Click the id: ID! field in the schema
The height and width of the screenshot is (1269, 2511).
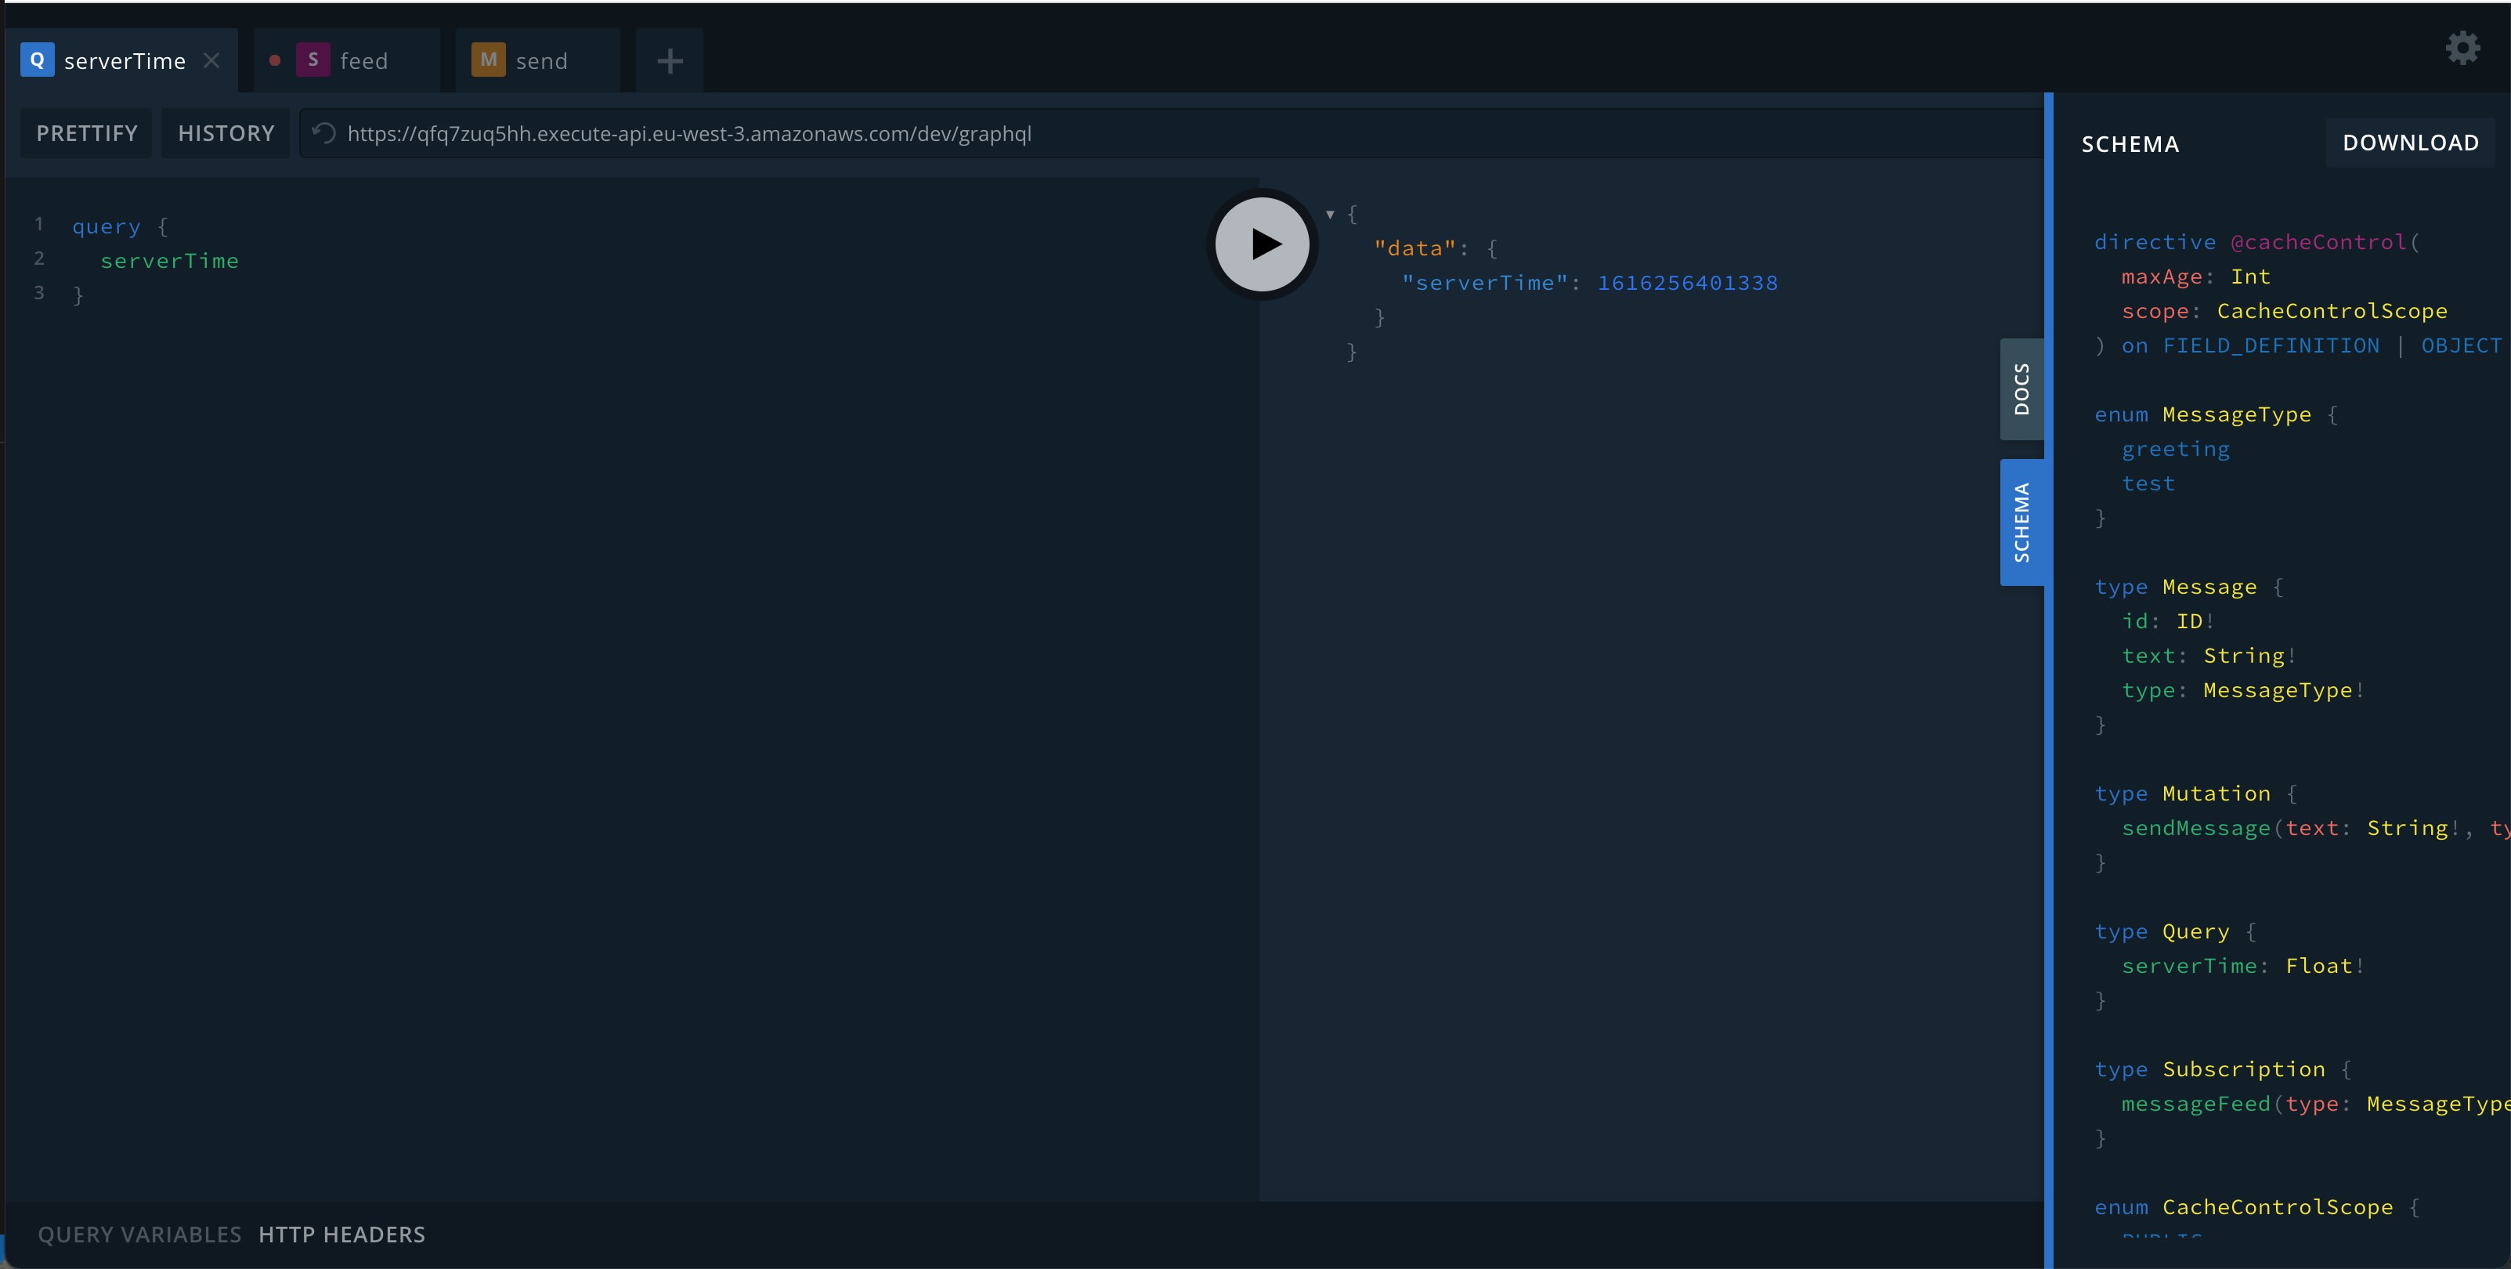click(2168, 621)
